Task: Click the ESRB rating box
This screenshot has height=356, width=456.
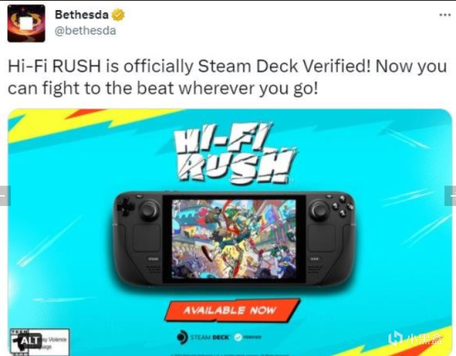Action: [40, 342]
